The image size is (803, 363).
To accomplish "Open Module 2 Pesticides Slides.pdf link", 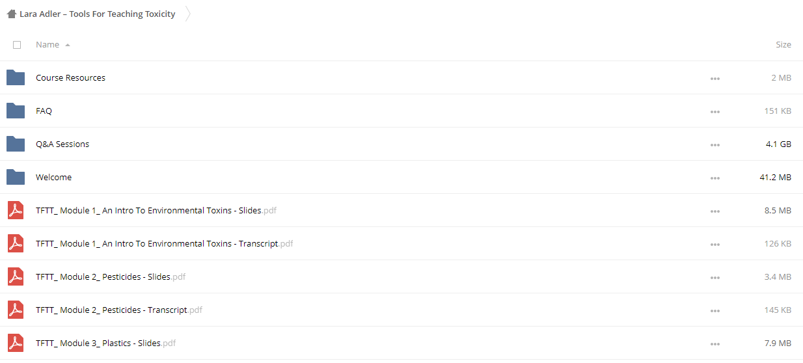I will pos(111,276).
